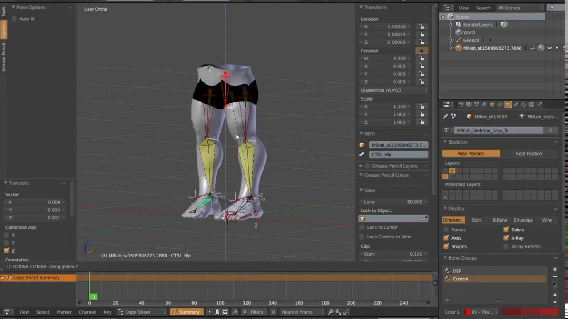Collapse the Item panel
Image resolution: width=568 pixels, height=319 pixels.
361,133
